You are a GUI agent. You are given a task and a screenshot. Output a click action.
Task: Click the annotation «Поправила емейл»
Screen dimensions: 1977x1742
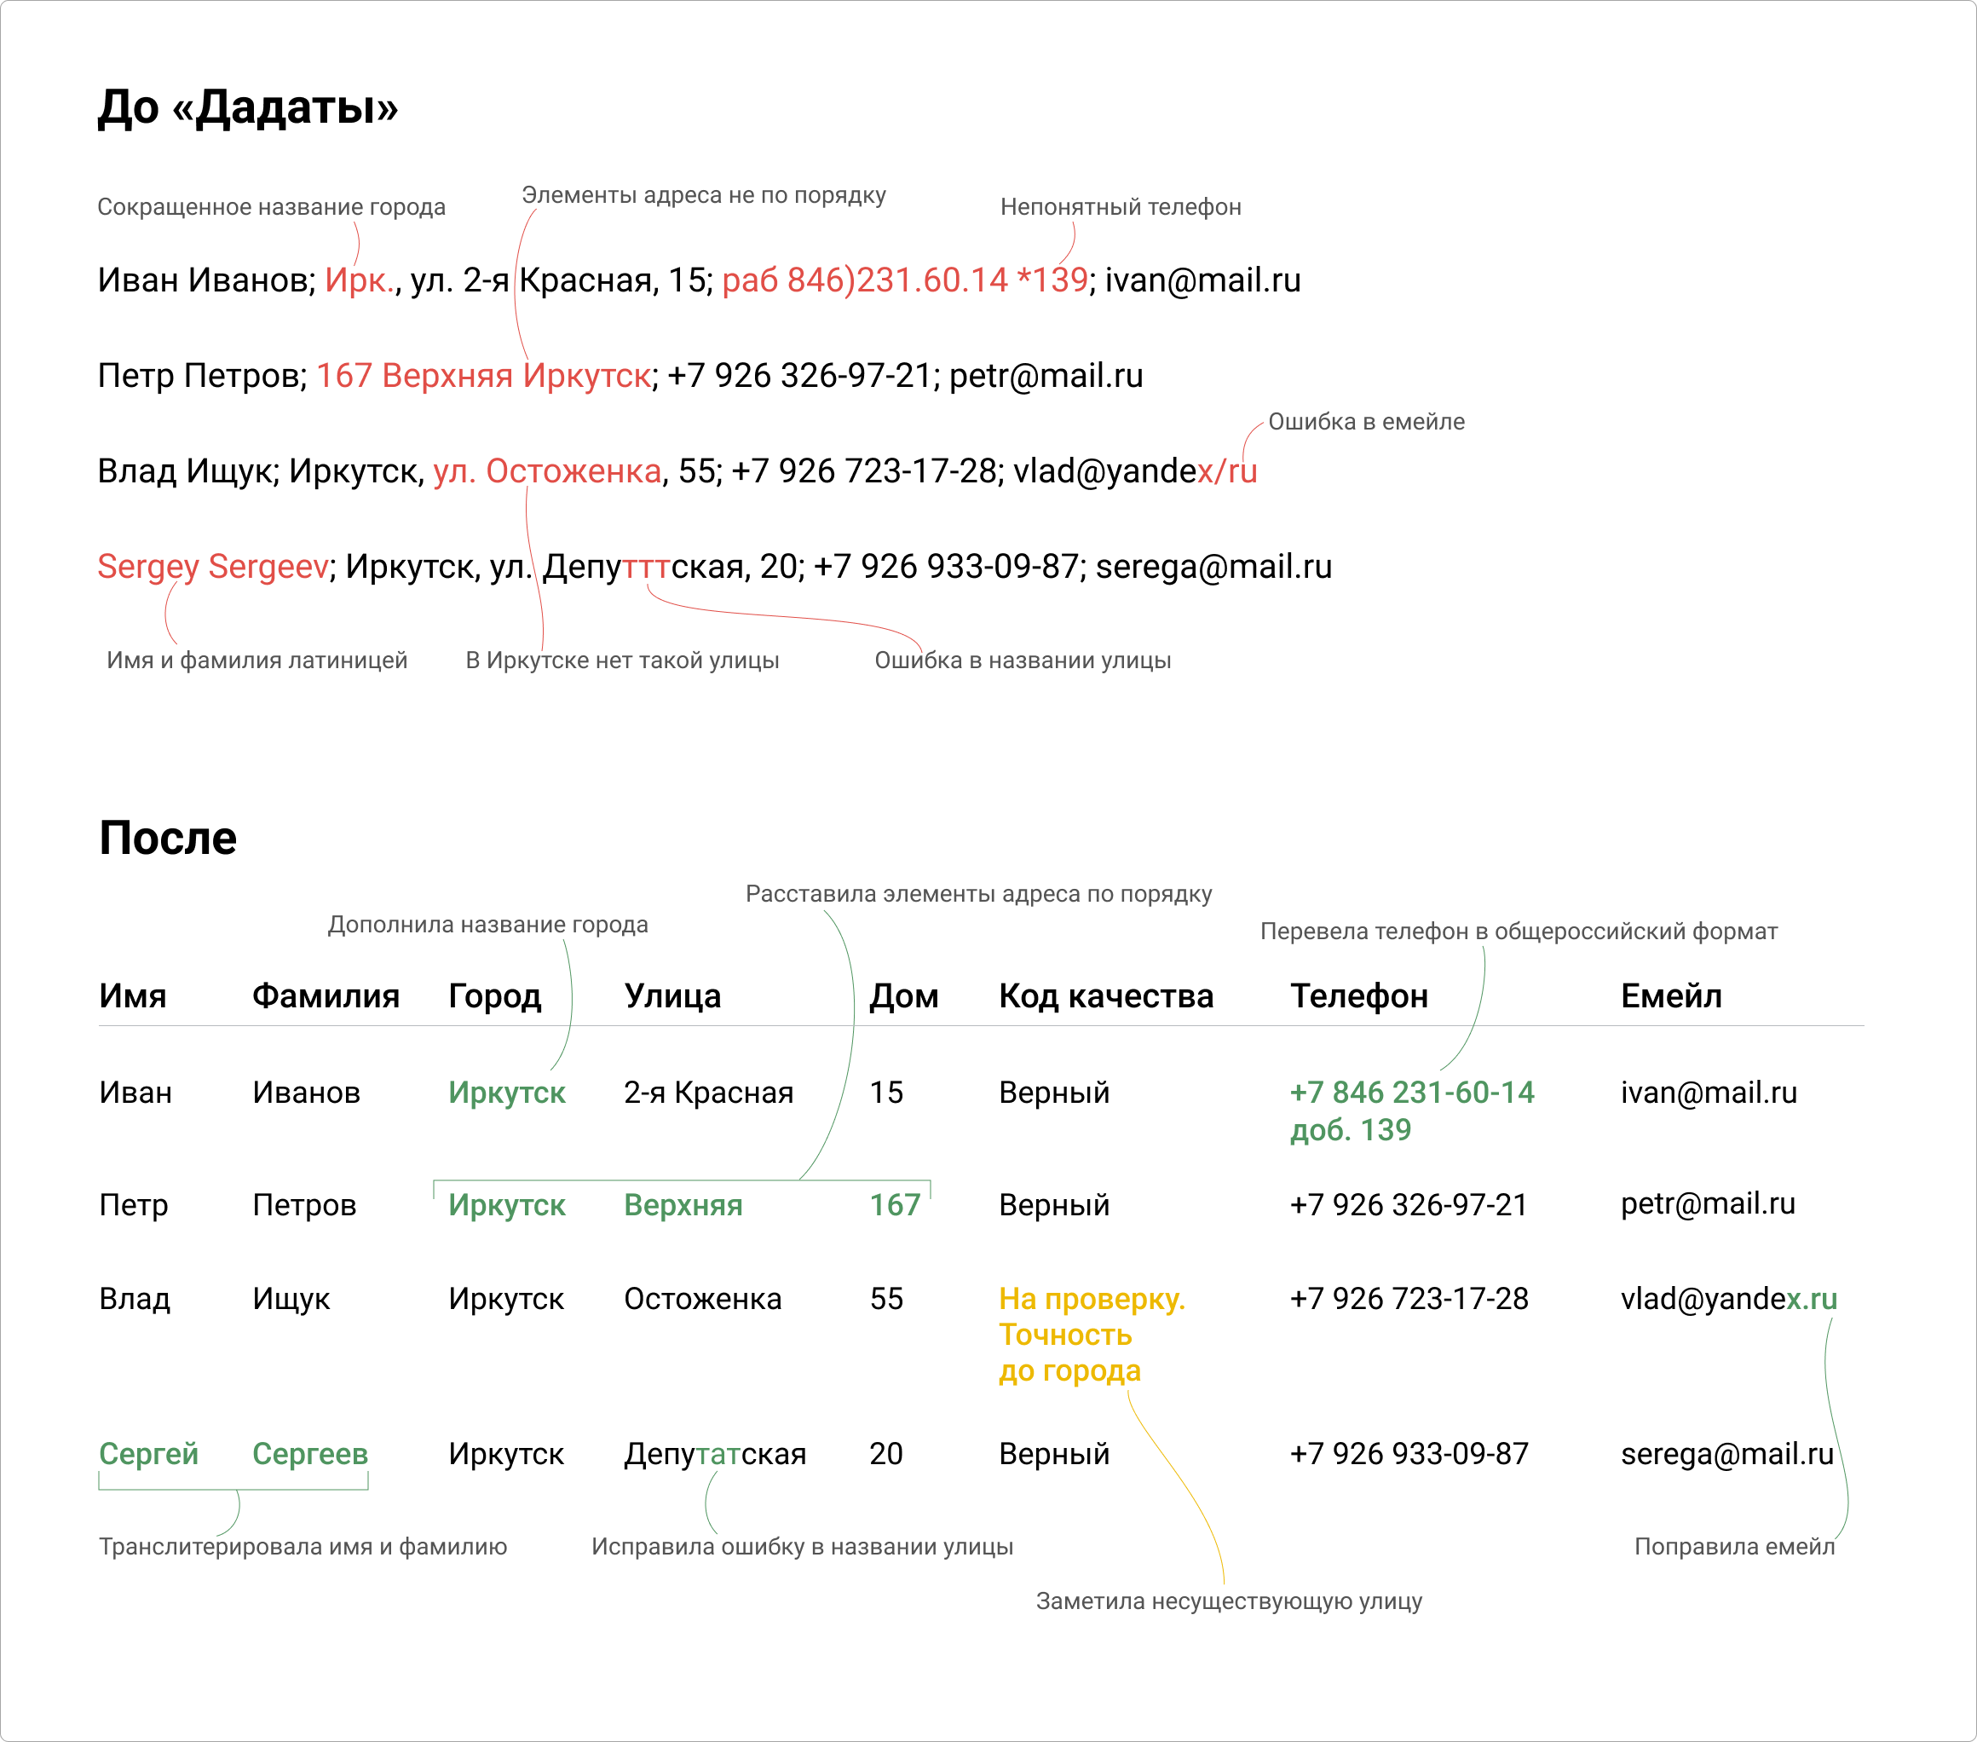click(1733, 1546)
